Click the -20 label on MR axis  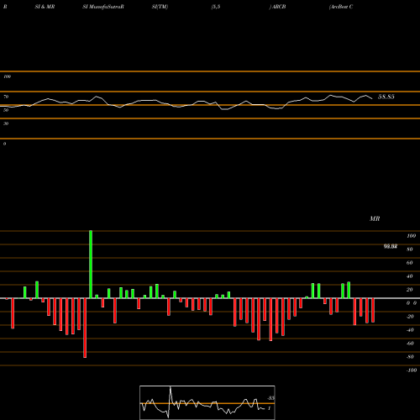click(410, 317)
